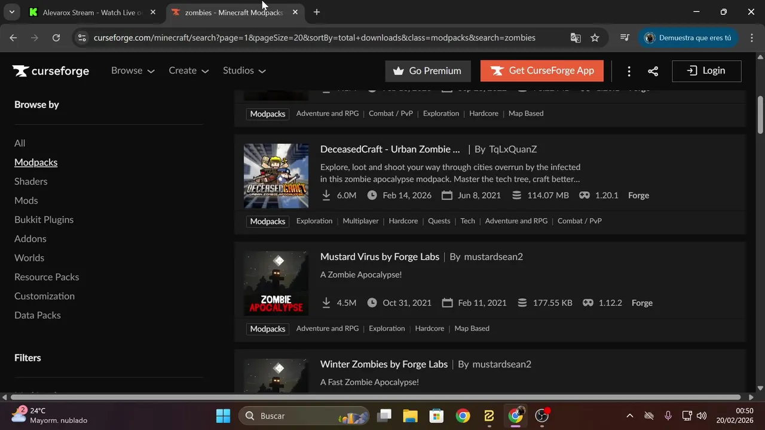Viewport: 765px width, 430px height.
Task: Click Multiplayer tag on DeceasedCraft
Action: [360, 221]
